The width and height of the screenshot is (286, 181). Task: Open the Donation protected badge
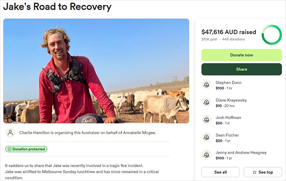tap(26, 149)
